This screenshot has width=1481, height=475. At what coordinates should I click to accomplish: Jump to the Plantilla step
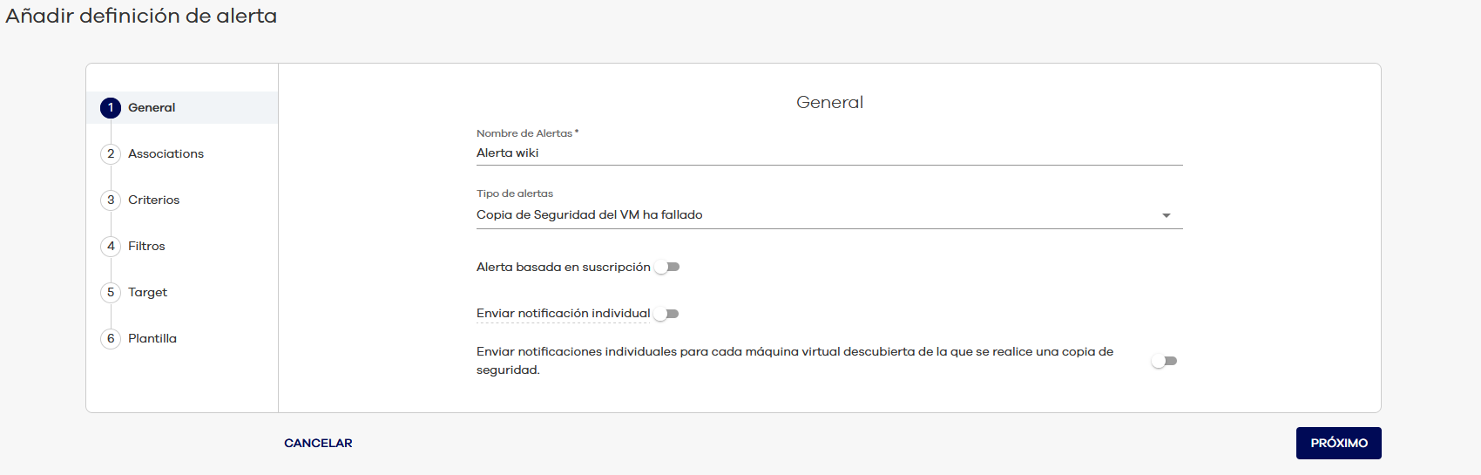[152, 339]
